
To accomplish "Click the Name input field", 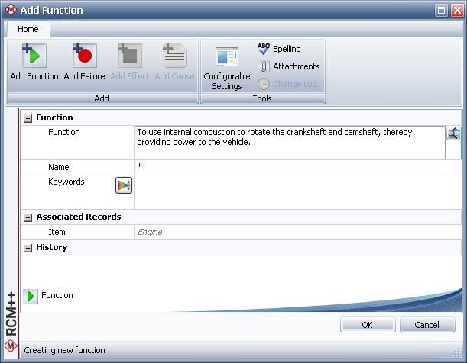I will point(298,167).
